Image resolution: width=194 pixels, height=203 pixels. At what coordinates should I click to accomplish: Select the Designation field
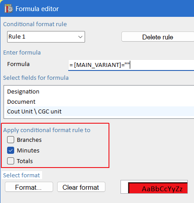[x=23, y=92]
